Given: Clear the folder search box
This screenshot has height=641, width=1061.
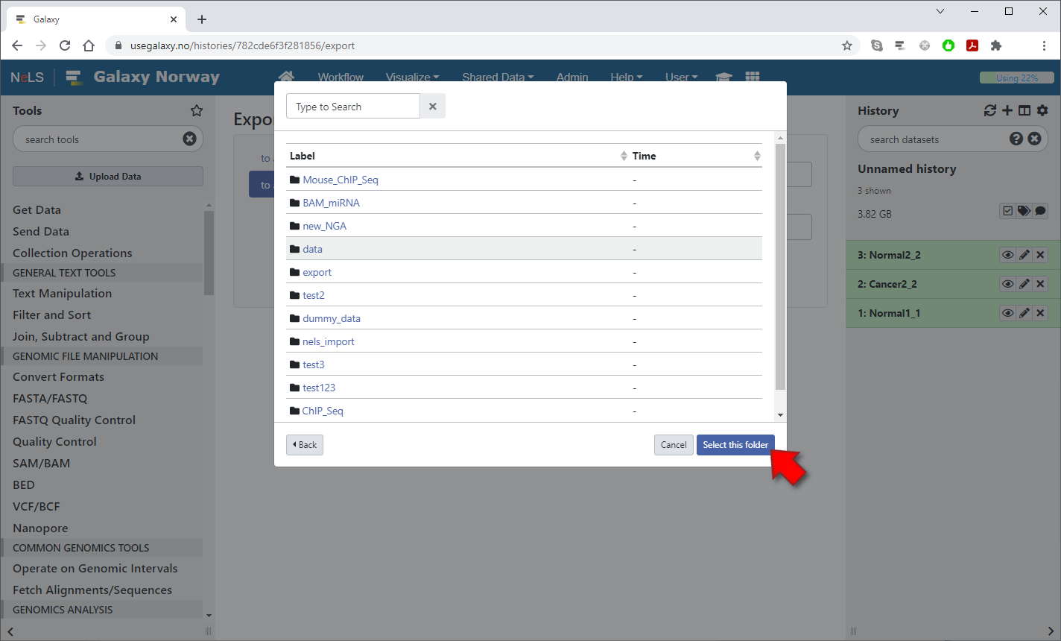Looking at the screenshot, I should click(432, 107).
